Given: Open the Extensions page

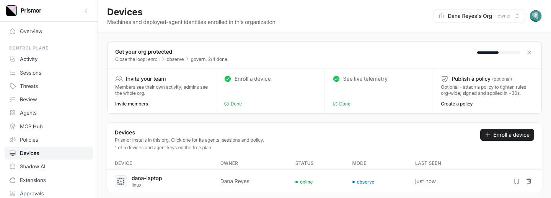Looking at the screenshot, I should click(x=49, y=180).
